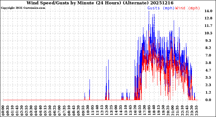Click the 01:10 time axis label
This screenshot has width=216, height=117.
13,111
